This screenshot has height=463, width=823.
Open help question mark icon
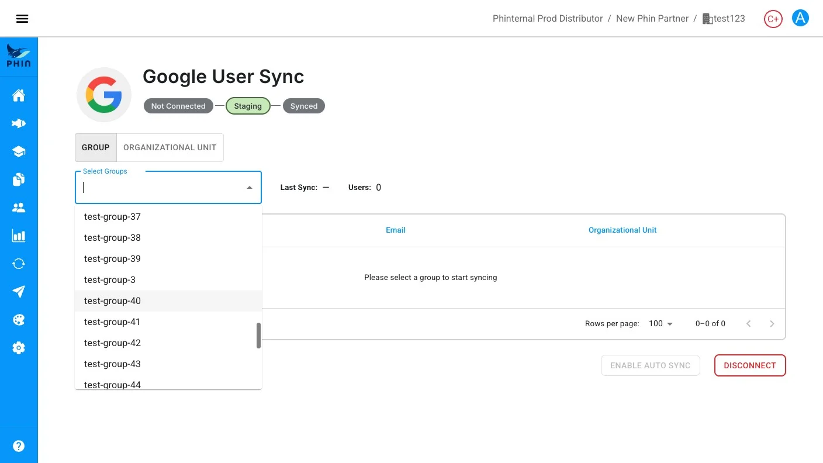19,446
